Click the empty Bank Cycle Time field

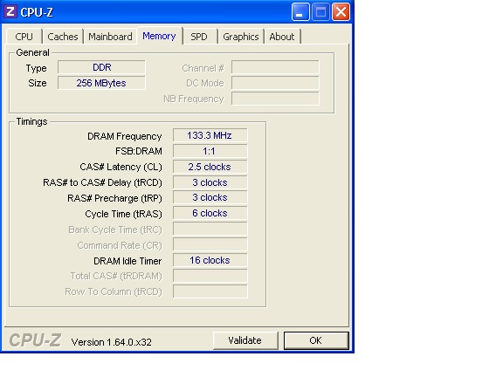tap(210, 229)
